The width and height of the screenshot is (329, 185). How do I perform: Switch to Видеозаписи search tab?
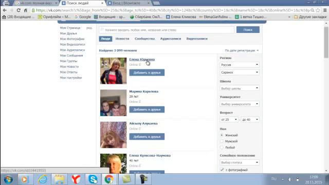pos(197,39)
